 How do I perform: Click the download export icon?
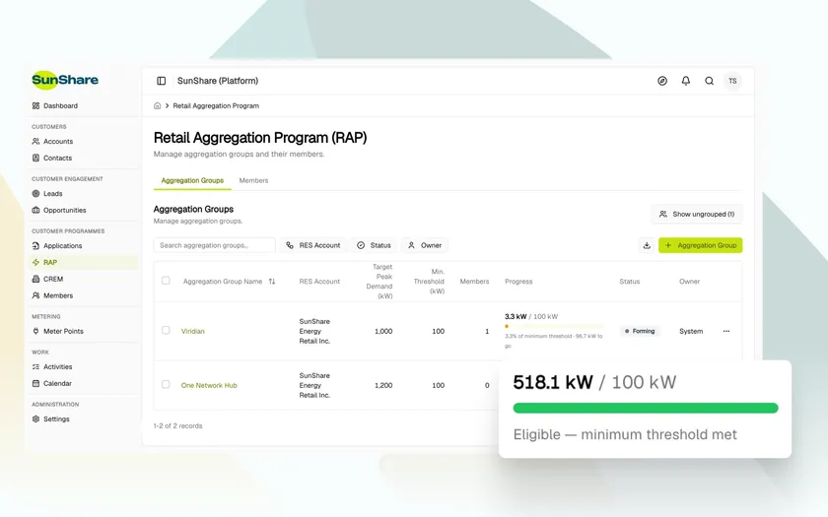(x=647, y=245)
